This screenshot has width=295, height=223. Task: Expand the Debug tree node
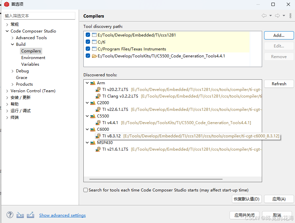tap(12, 71)
